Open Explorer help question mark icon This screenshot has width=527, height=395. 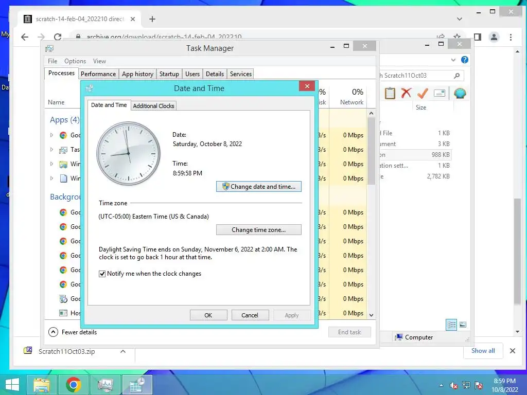(x=465, y=60)
